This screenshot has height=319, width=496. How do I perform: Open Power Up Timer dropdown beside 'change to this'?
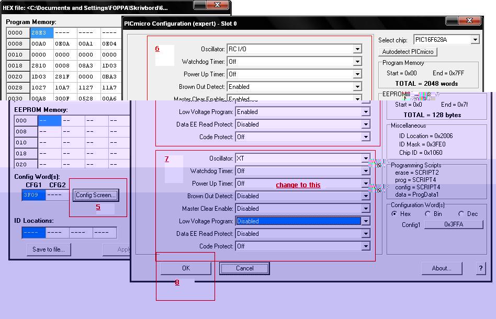(303, 184)
